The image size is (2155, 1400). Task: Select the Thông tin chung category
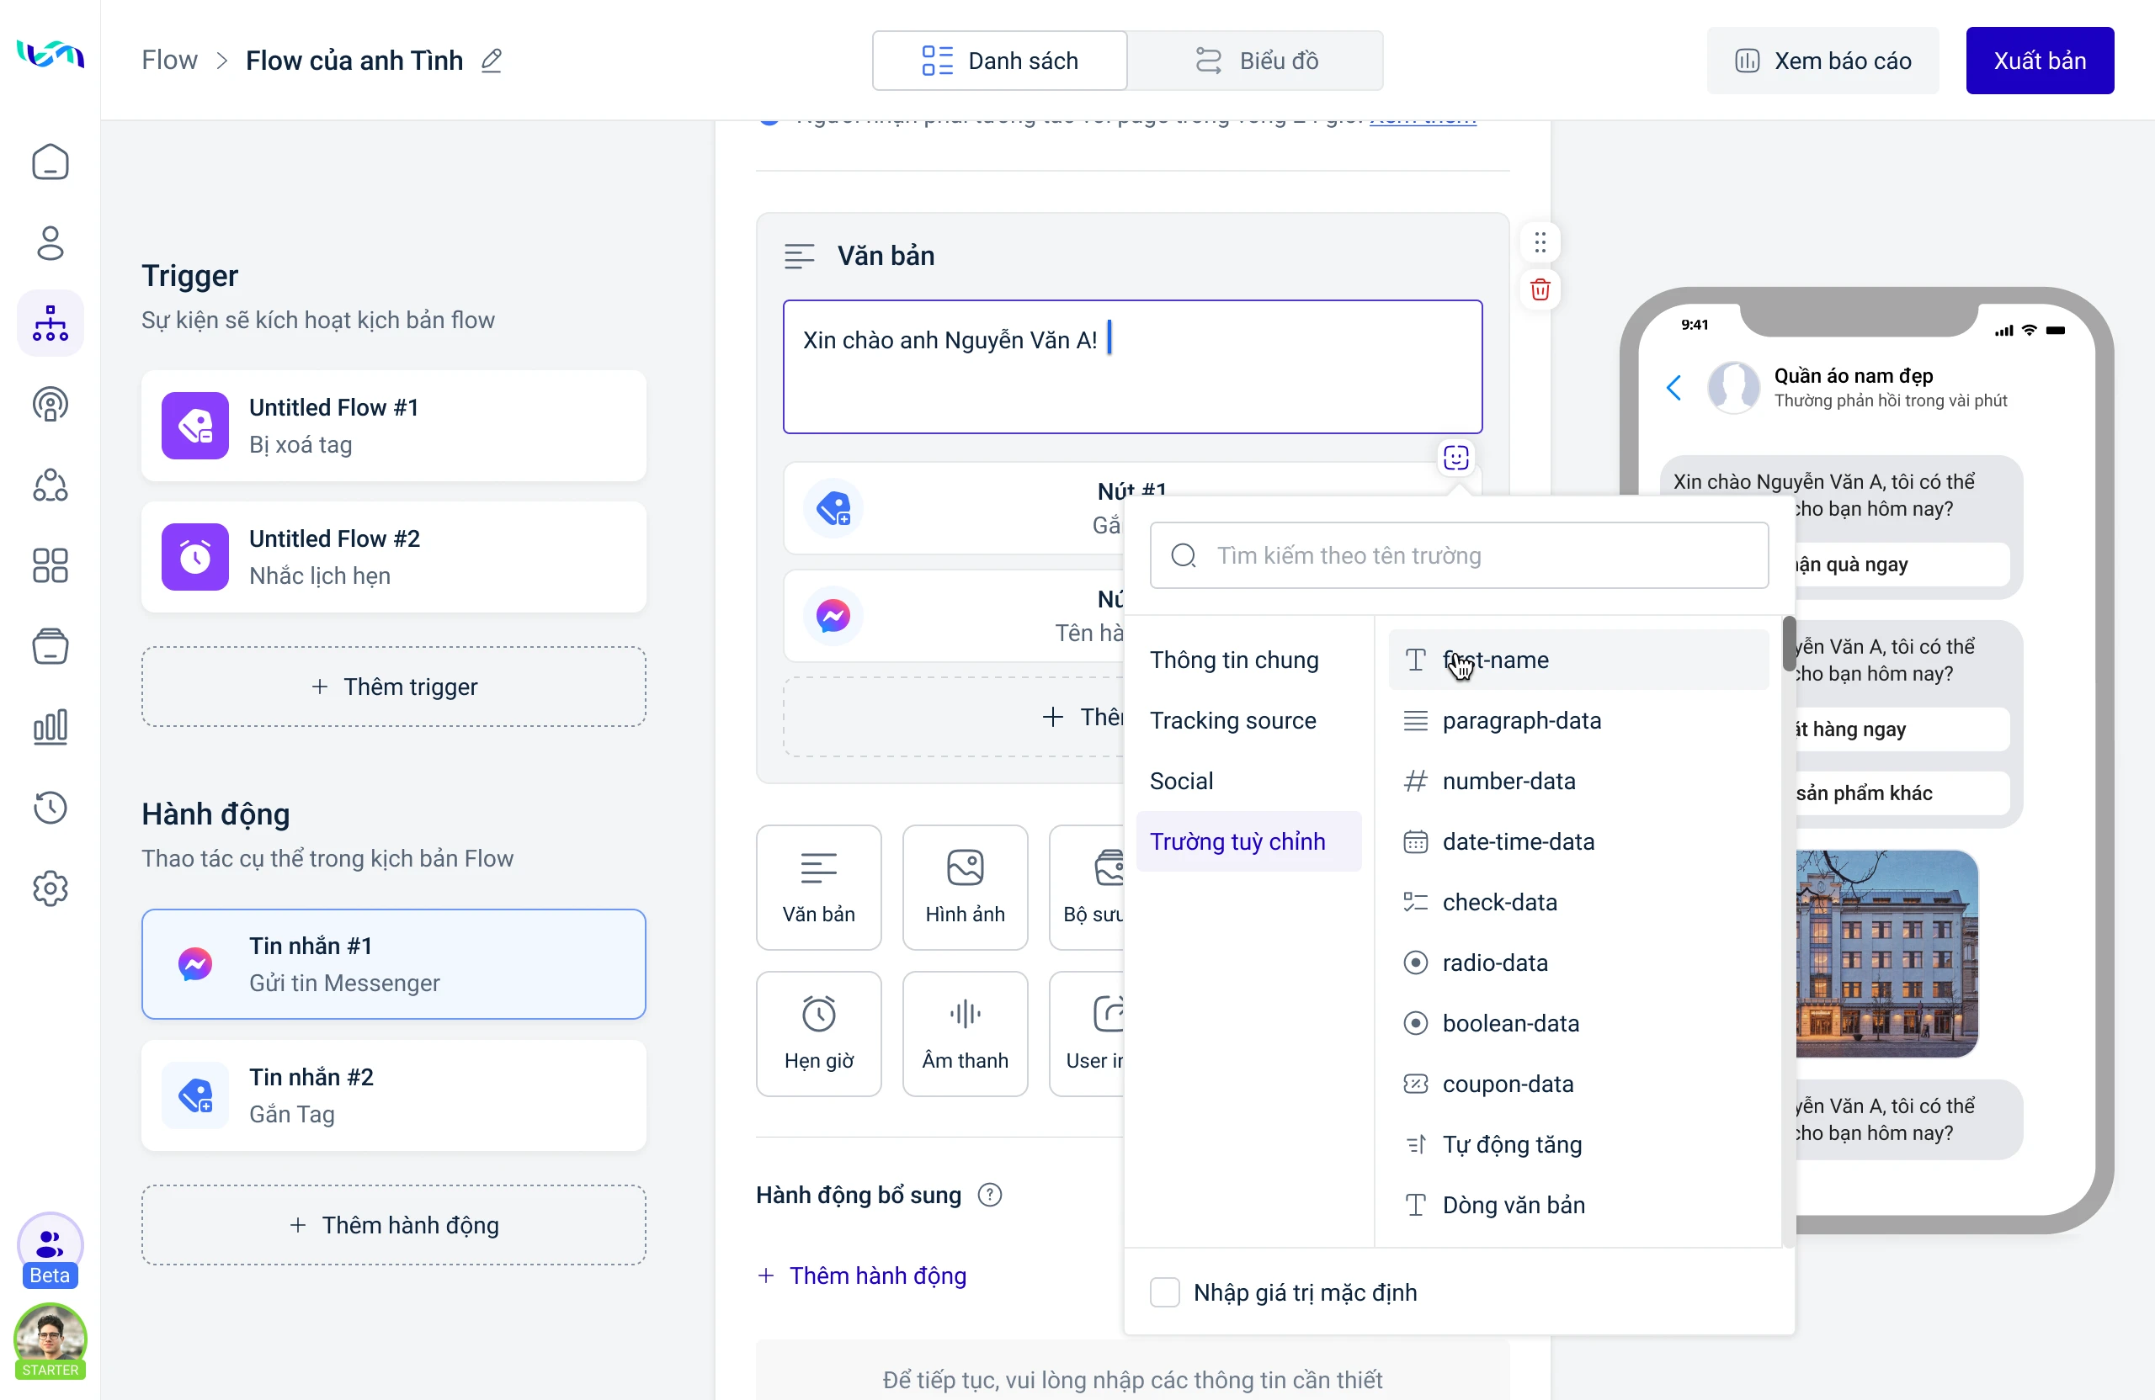(x=1233, y=660)
